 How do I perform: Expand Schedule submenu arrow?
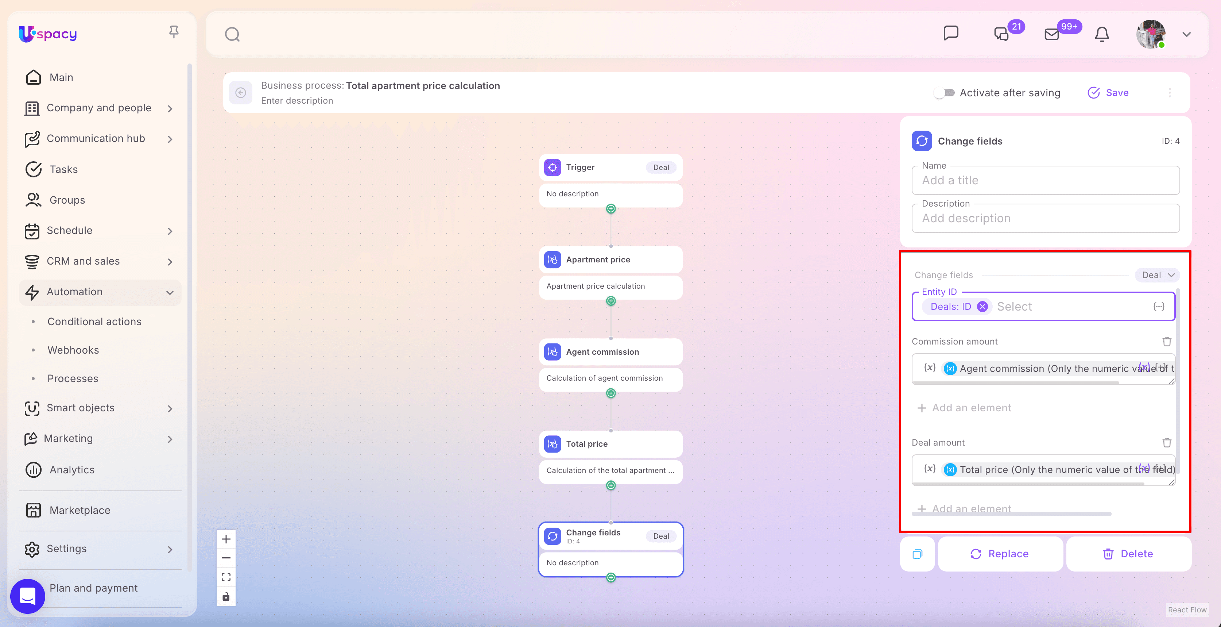tap(170, 231)
